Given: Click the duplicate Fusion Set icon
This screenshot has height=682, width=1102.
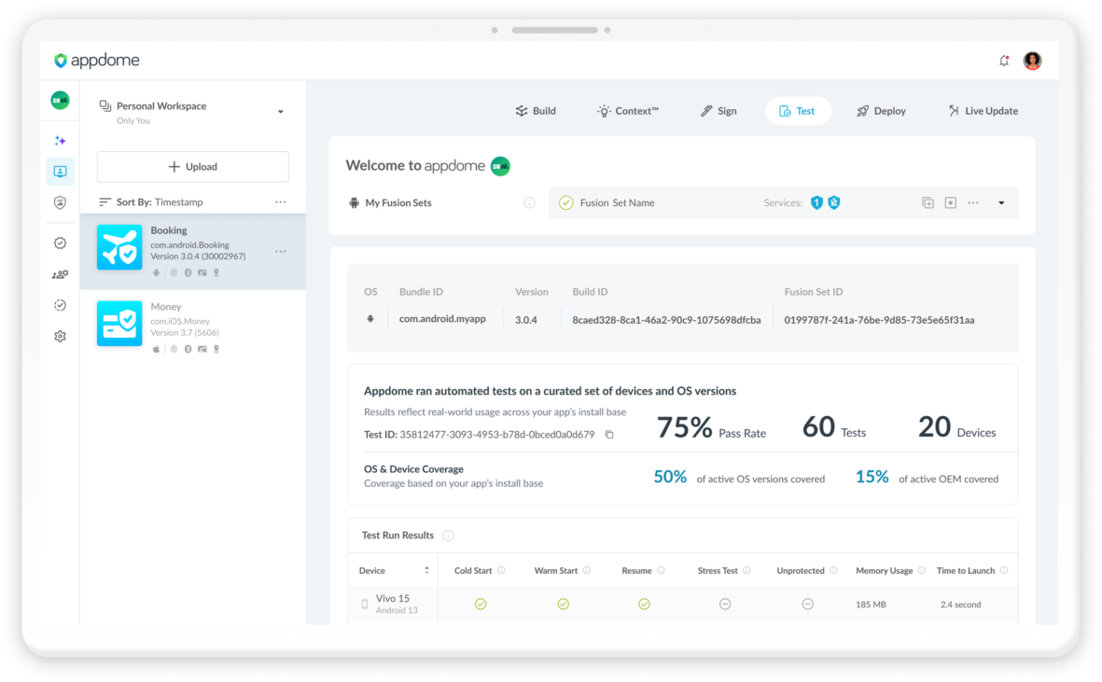Looking at the screenshot, I should [x=928, y=203].
